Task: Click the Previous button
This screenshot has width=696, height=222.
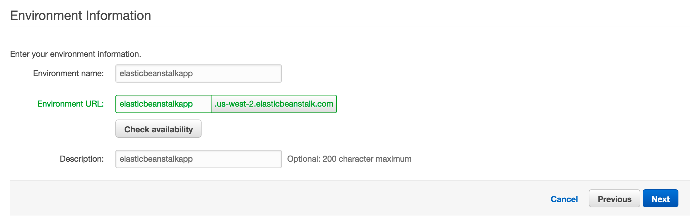Action: pos(614,199)
